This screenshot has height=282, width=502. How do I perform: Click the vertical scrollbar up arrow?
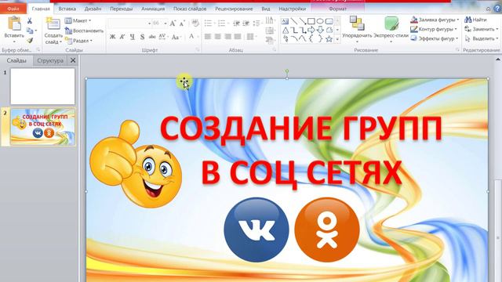click(498, 60)
